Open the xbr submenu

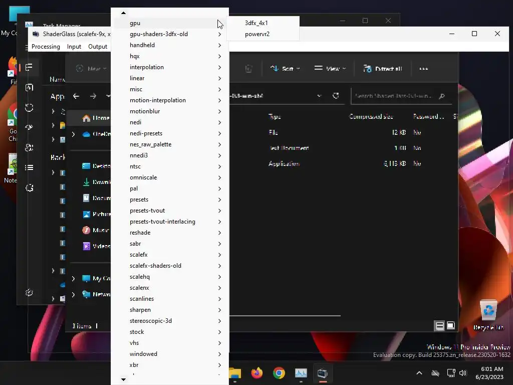coord(169,365)
